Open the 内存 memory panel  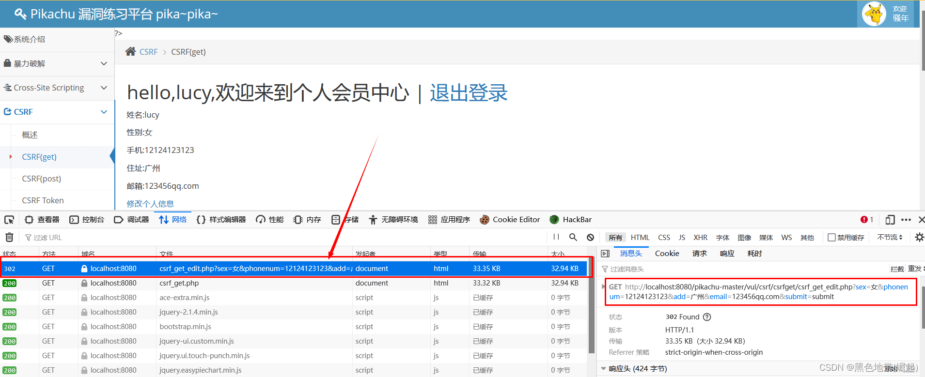(x=307, y=220)
